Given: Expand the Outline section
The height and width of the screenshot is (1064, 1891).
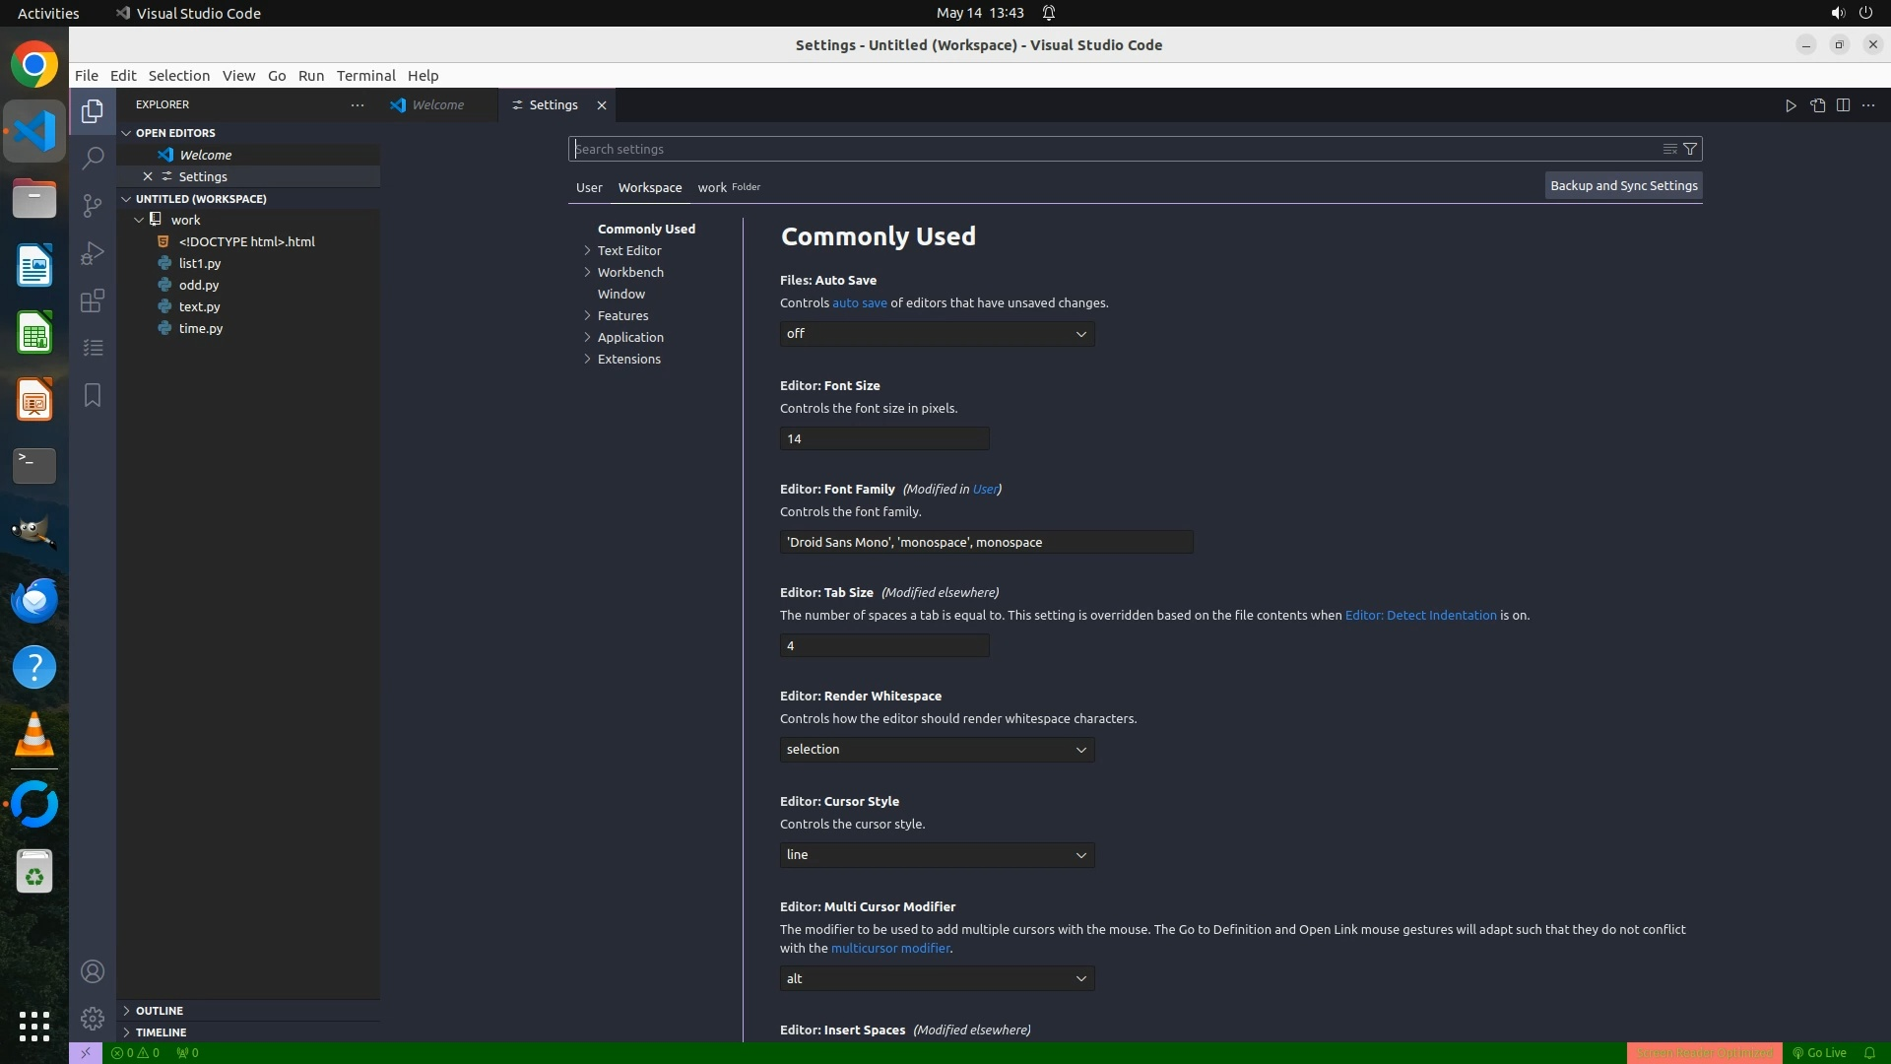Looking at the screenshot, I should tap(159, 1011).
